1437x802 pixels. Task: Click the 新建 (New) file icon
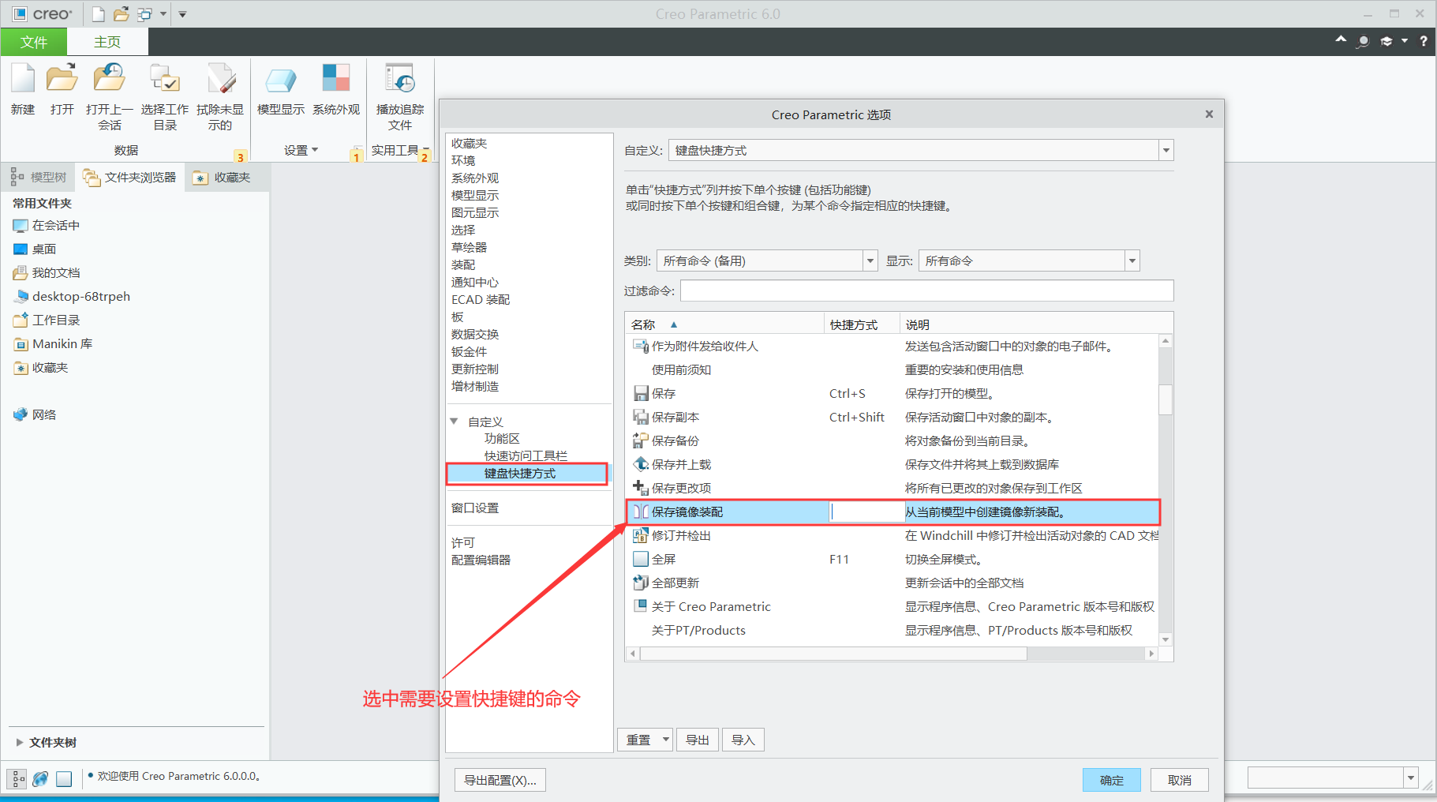pyautogui.click(x=23, y=79)
